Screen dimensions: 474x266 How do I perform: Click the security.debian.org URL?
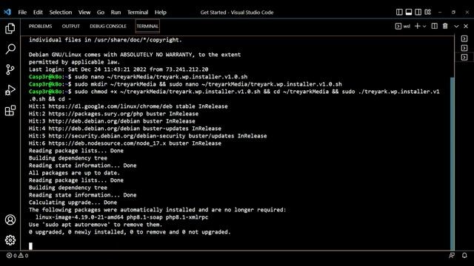(117, 136)
